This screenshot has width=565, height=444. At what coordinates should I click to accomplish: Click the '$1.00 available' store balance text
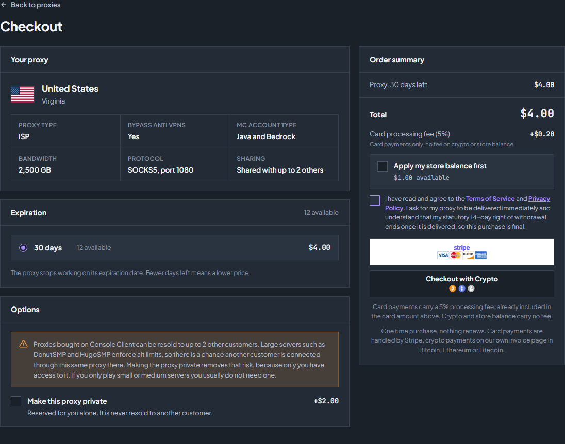pos(422,178)
